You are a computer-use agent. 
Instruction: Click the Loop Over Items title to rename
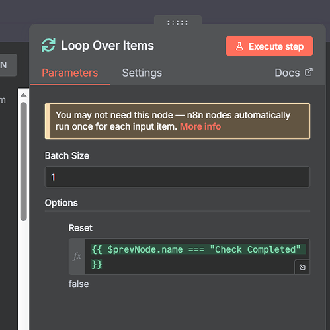coord(108,46)
